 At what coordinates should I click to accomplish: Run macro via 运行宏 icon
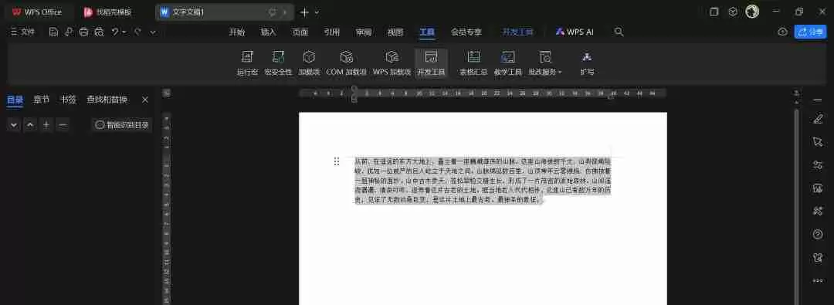tap(247, 63)
